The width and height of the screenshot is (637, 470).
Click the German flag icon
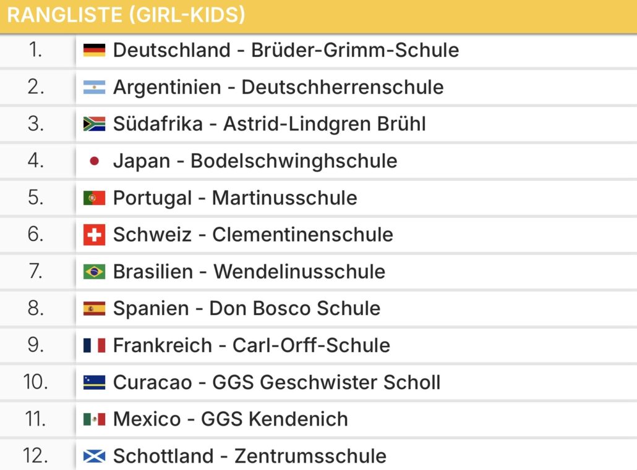(94, 50)
